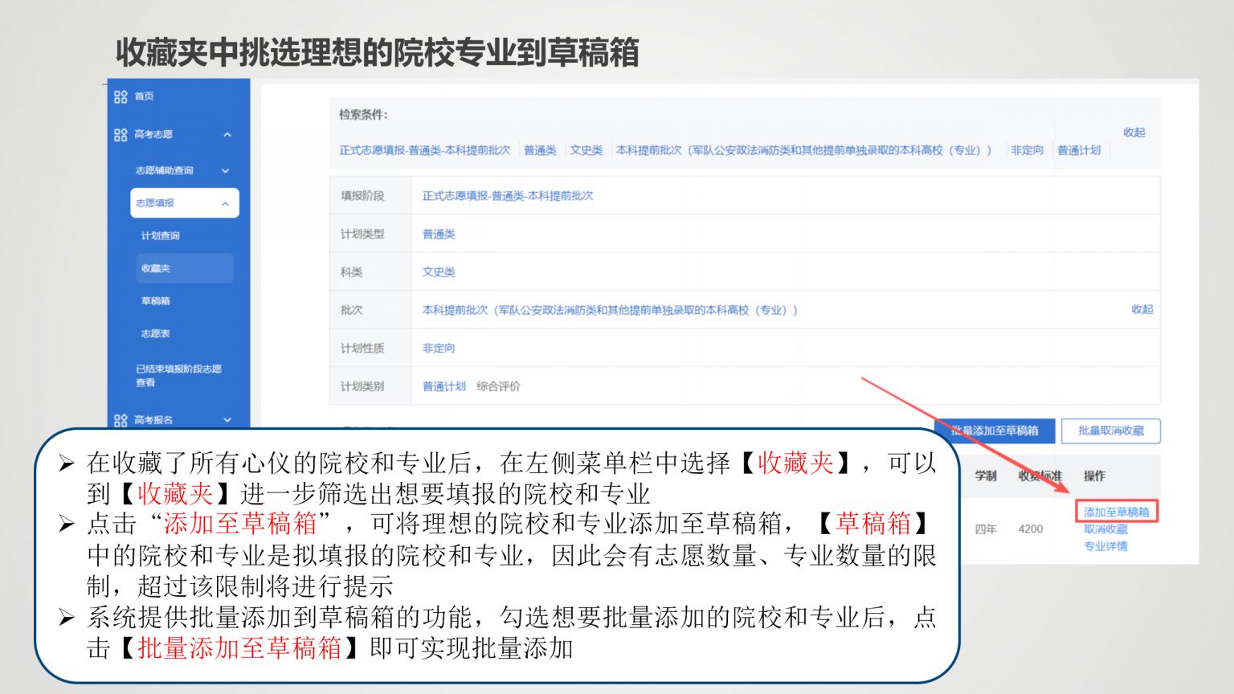Open 志愿辅助查询 in the sidebar
1234x694 pixels.
165,170
